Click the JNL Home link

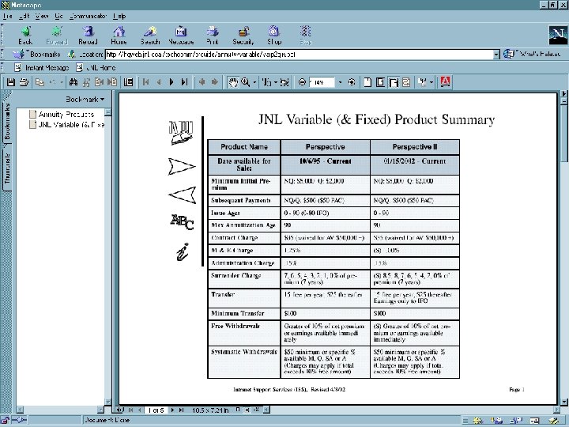tap(96, 67)
